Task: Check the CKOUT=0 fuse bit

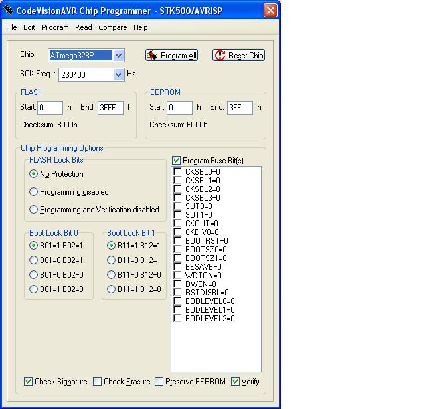Action: pos(177,224)
